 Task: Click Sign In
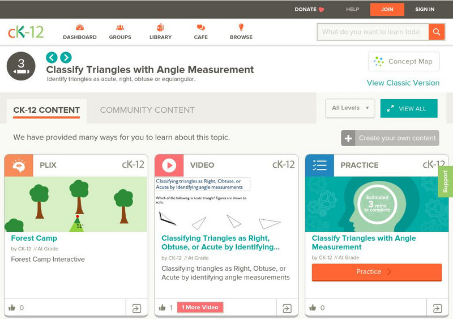(x=425, y=9)
